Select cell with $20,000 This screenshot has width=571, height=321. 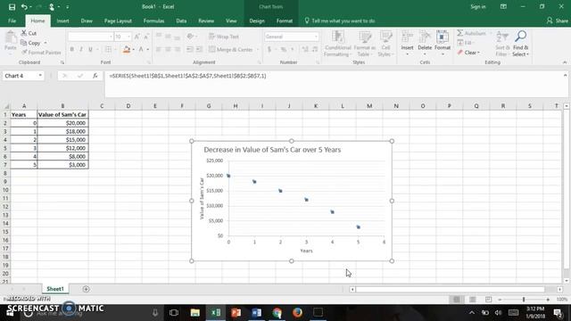62,123
